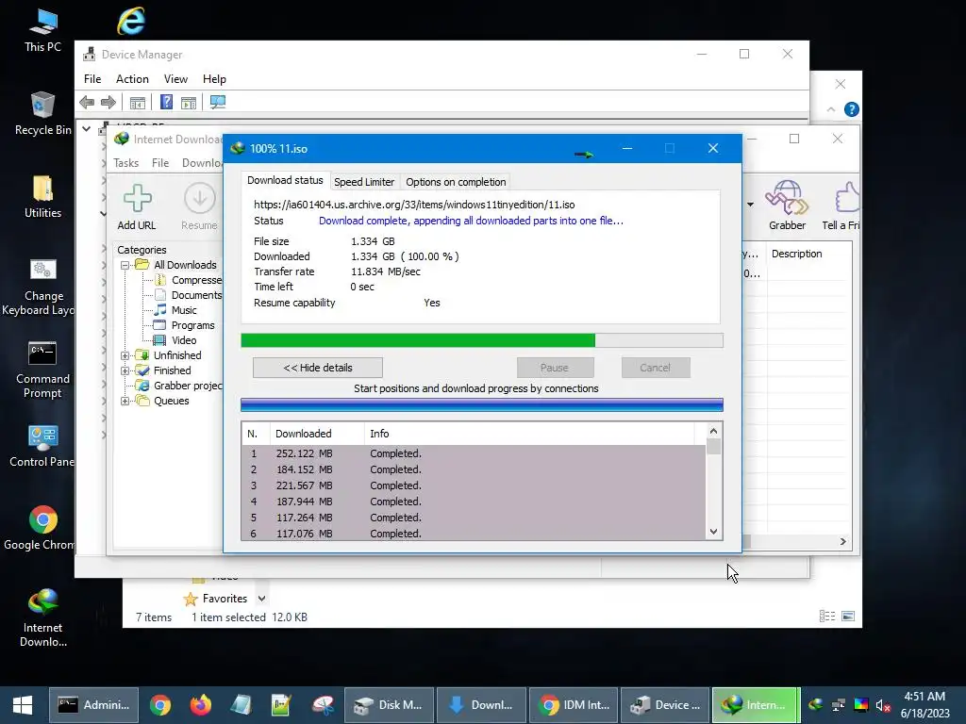The image size is (966, 724).
Task: Select connection row 1 with 252.122 MB
Action: [x=474, y=453]
